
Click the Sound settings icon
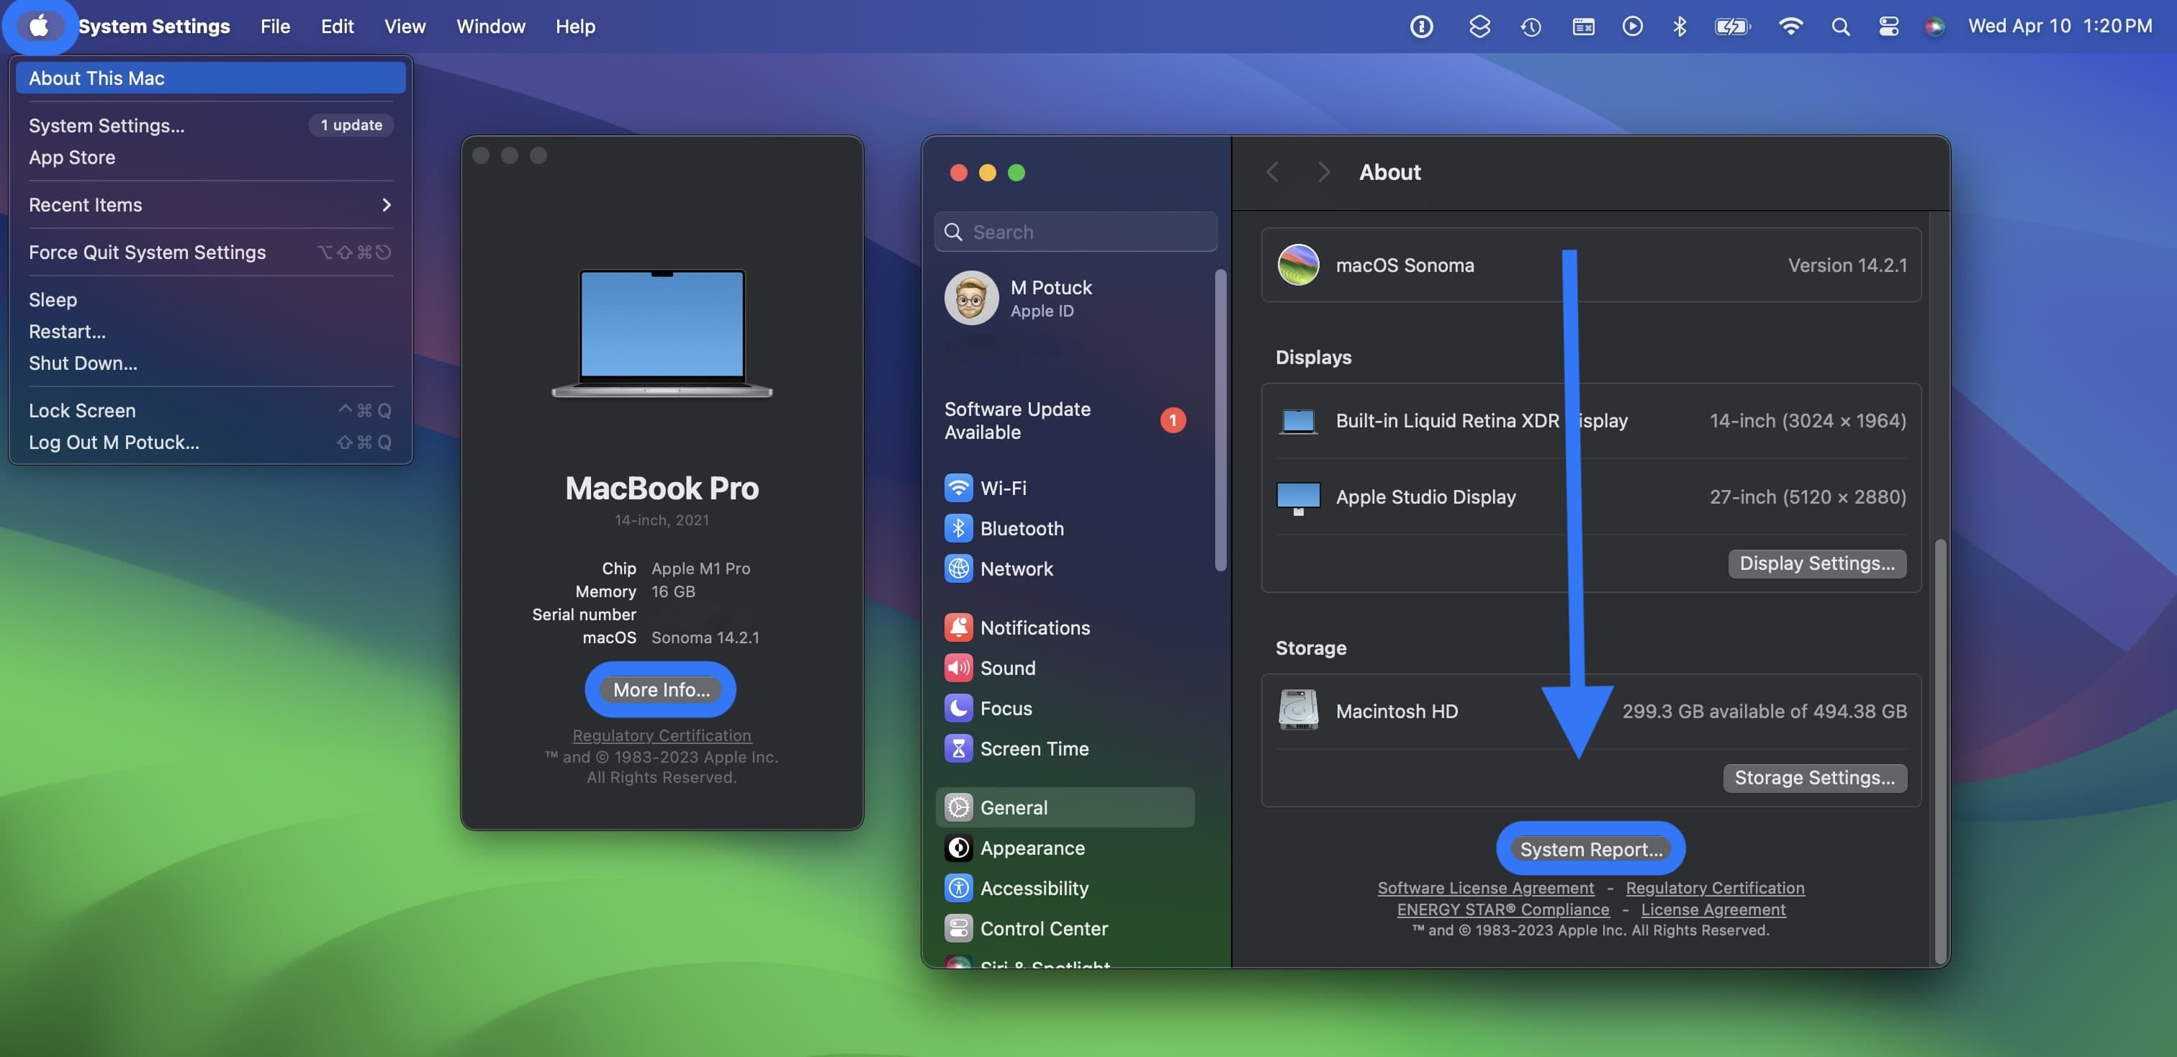960,666
